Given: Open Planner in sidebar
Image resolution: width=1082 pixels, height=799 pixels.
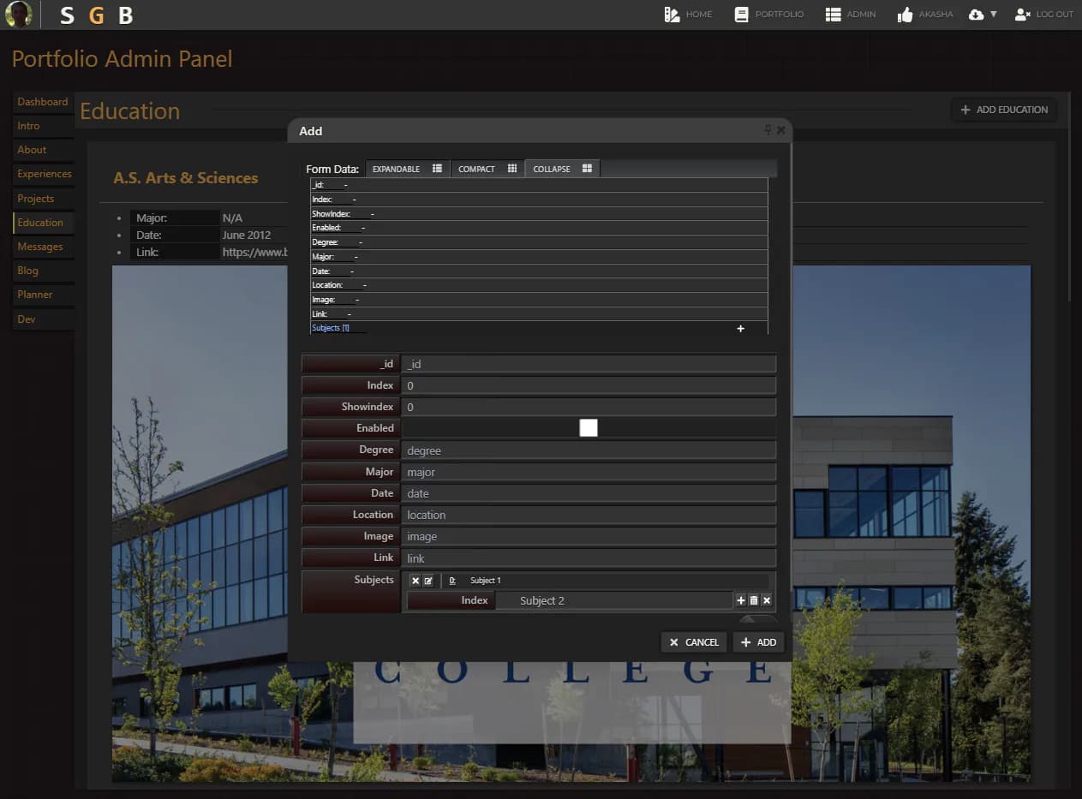Looking at the screenshot, I should (42, 295).
